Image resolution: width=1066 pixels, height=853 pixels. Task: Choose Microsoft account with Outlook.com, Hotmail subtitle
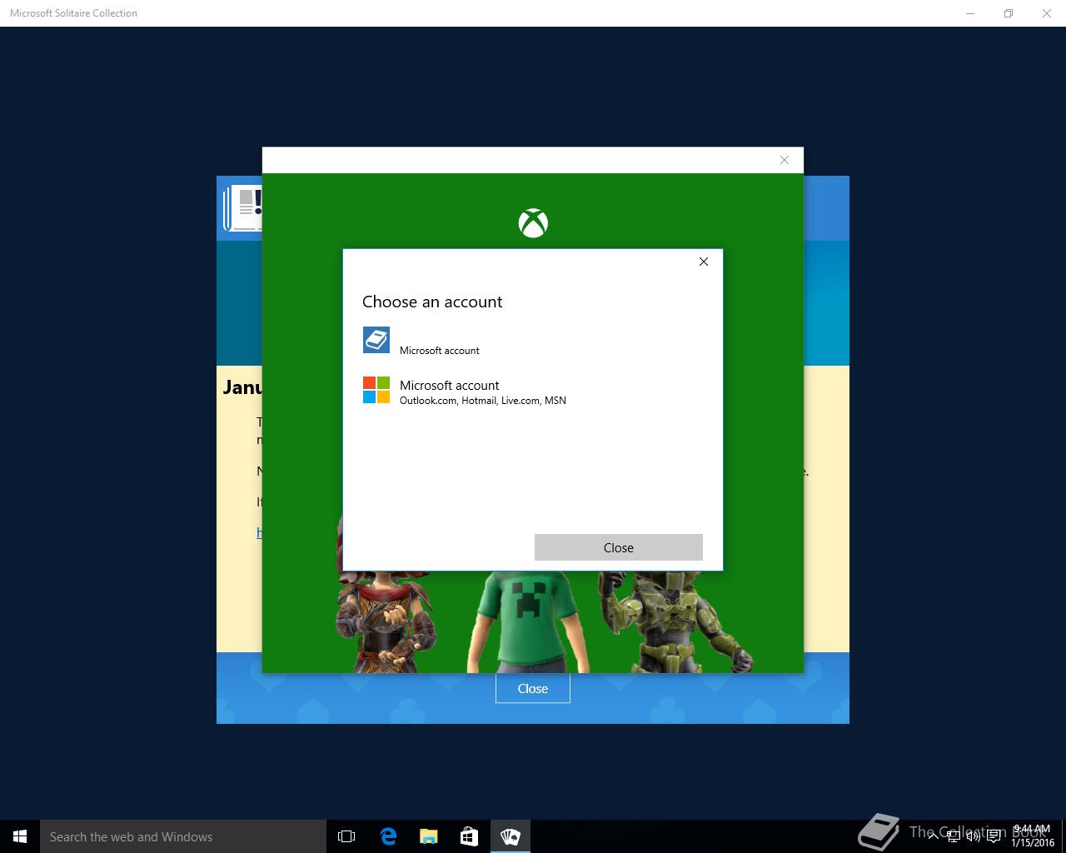tap(533, 391)
